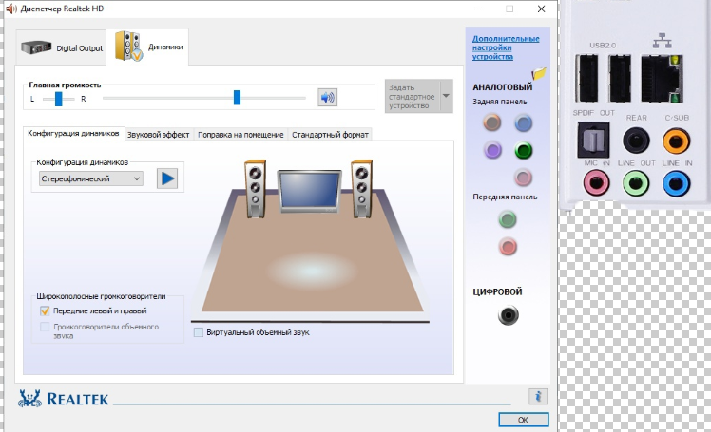Image resolution: width=711 pixels, height=432 pixels.
Task: Click the Задняя панель label
Action: click(x=500, y=102)
